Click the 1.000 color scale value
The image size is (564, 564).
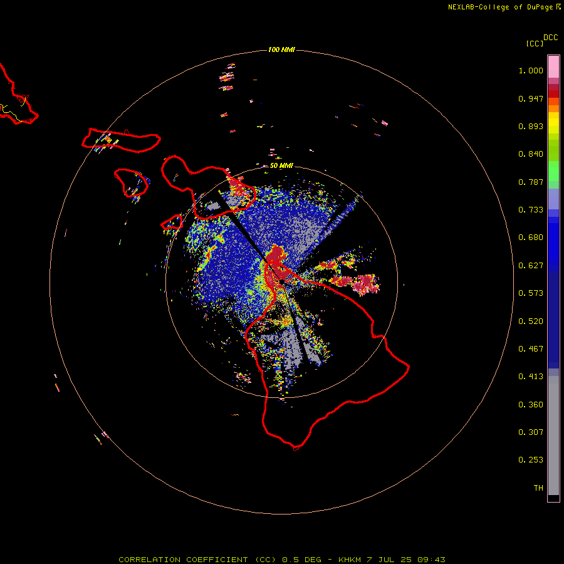(531, 70)
